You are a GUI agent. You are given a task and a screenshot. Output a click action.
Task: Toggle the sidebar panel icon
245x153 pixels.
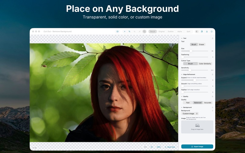click(197, 32)
